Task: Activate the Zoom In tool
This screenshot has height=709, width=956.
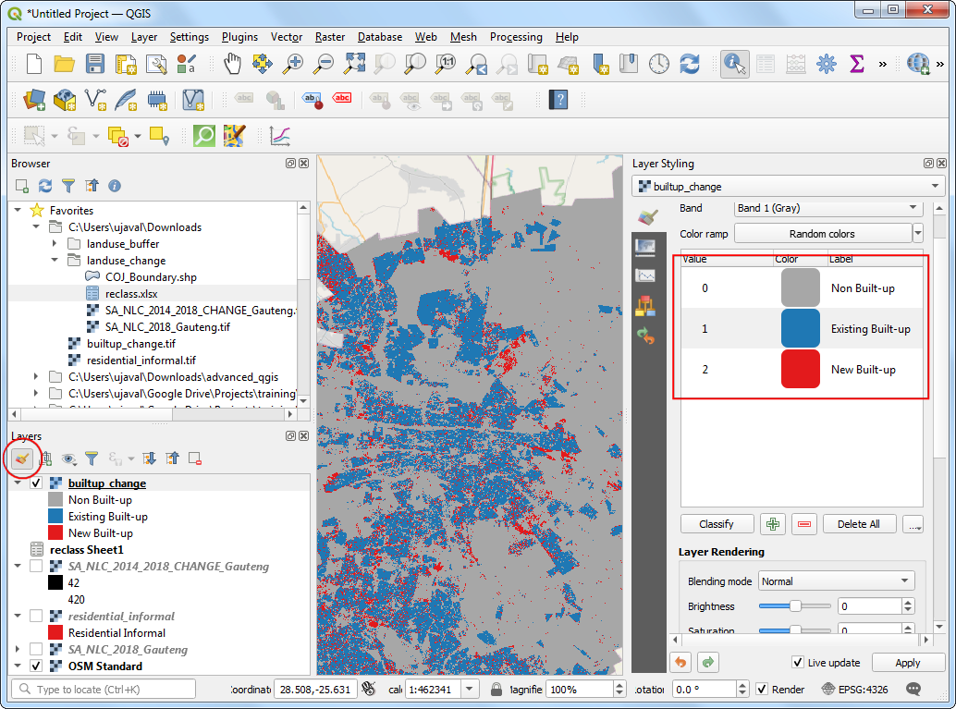Action: point(296,64)
